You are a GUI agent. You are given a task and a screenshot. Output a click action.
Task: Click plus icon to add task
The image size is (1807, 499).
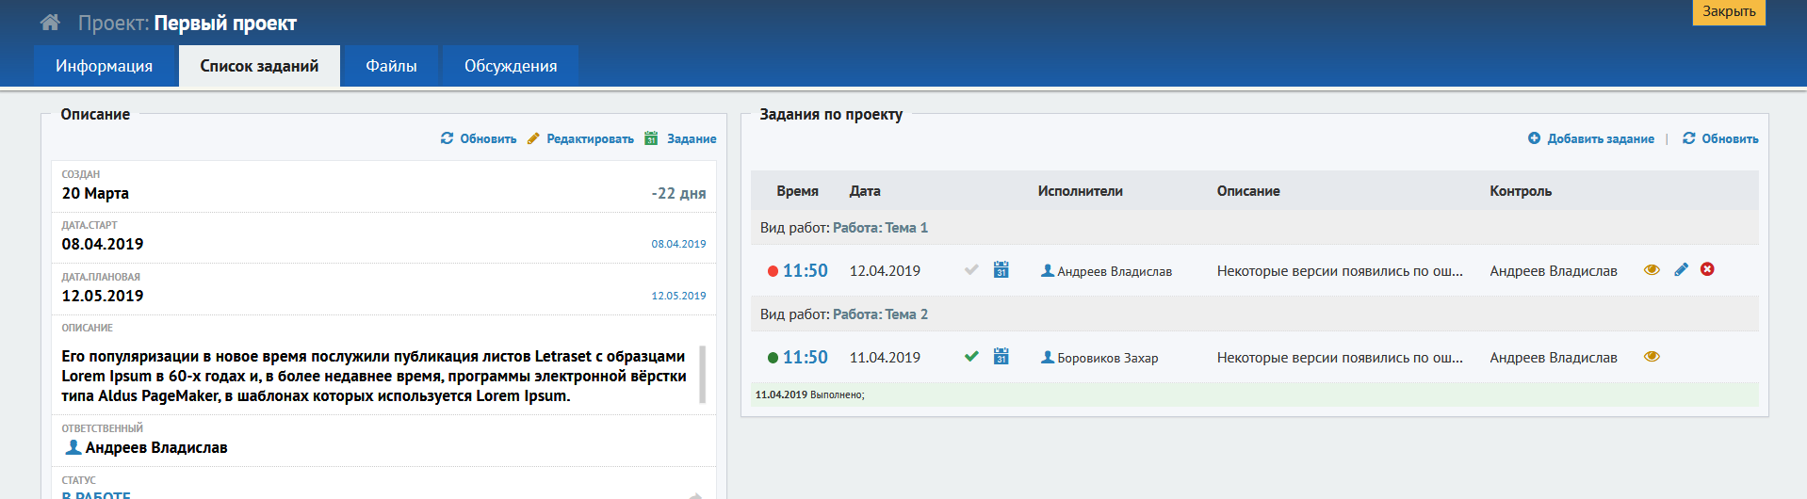point(1534,138)
